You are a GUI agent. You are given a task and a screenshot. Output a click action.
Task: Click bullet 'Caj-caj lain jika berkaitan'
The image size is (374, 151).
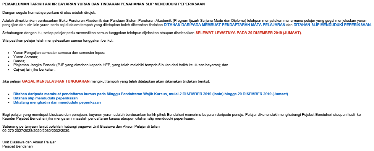34,70
